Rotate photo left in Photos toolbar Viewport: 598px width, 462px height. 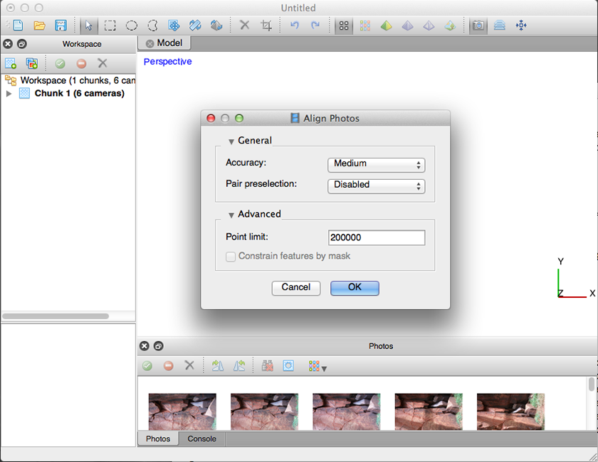[x=239, y=366]
